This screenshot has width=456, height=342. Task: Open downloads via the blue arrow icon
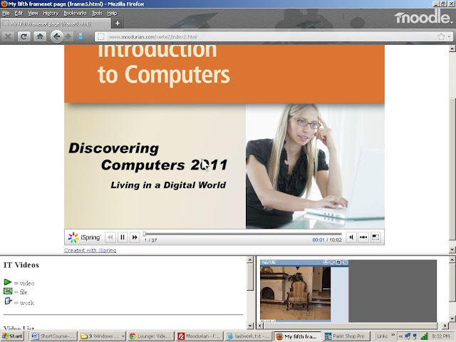click(81, 36)
